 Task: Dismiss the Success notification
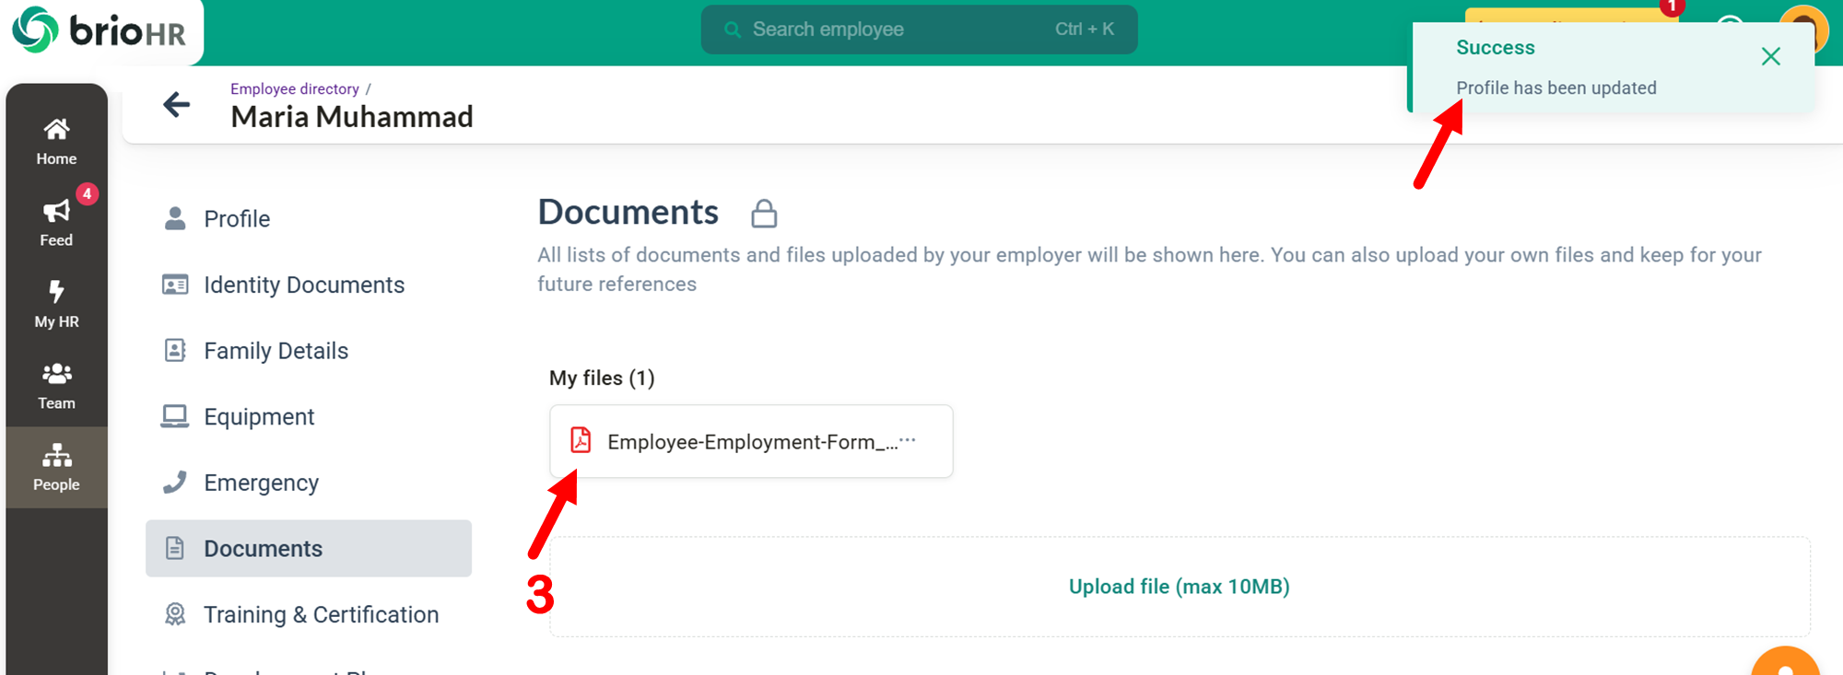point(1770,57)
